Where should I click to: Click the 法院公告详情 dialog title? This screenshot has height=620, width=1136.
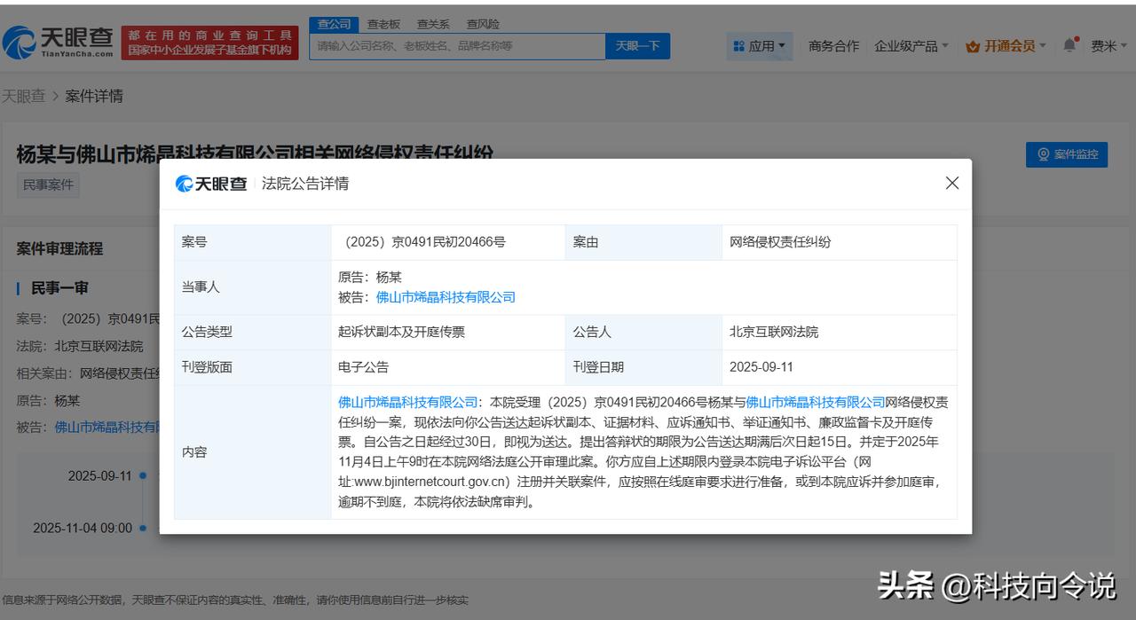click(x=305, y=184)
